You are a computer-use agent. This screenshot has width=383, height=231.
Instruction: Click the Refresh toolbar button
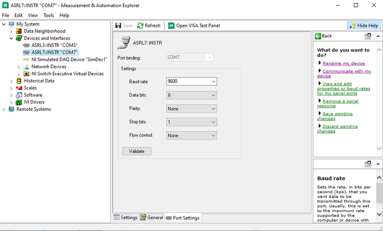pos(148,26)
